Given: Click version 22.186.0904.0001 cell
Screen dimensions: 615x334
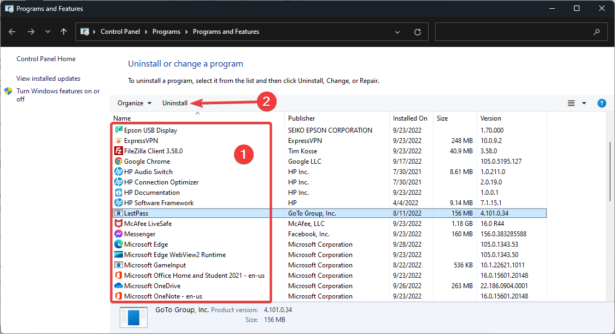Looking at the screenshot, I should [504, 286].
